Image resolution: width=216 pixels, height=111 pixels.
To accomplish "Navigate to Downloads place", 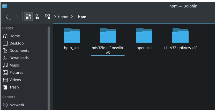I will coord(19,58).
